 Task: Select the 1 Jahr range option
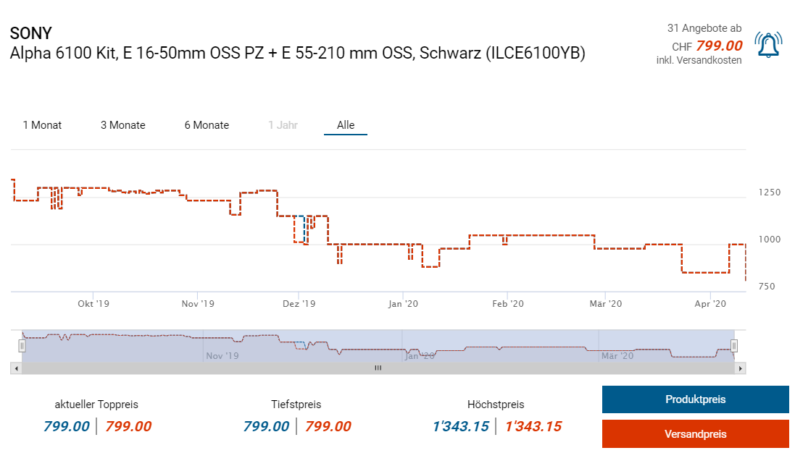pos(283,125)
